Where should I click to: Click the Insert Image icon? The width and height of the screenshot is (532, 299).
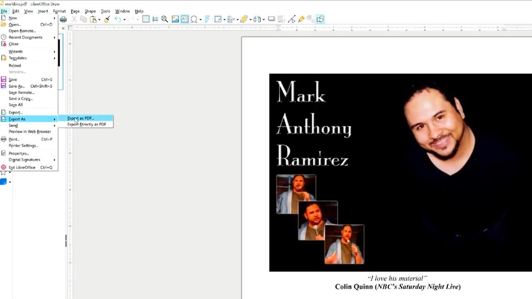pyautogui.click(x=174, y=19)
